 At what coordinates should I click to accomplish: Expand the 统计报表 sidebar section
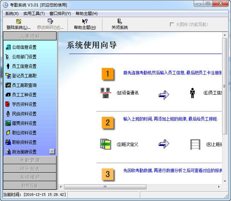click(30, 169)
